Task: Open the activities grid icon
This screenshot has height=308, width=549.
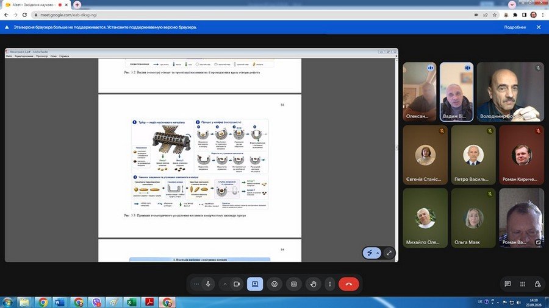Action: click(x=522, y=284)
